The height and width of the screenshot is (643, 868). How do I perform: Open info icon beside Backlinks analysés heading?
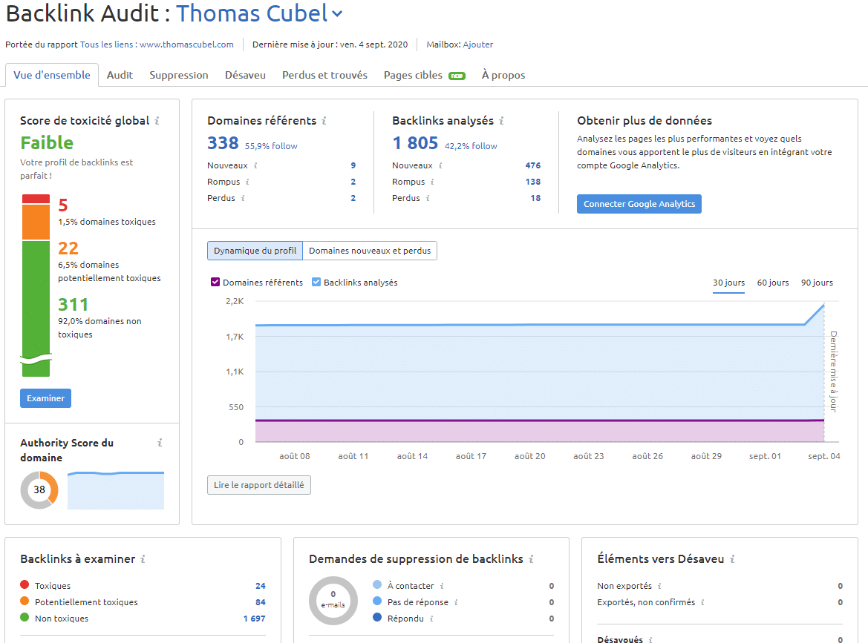501,121
